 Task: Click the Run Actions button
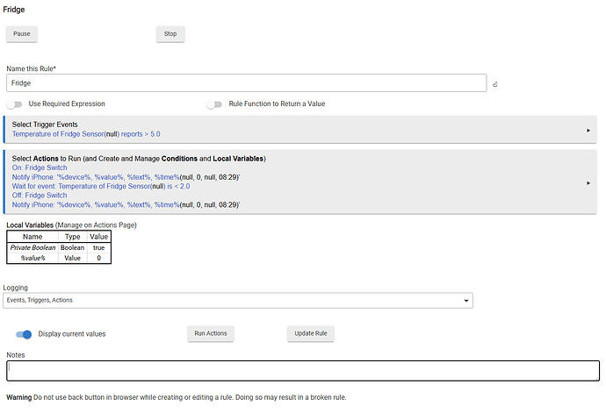pyautogui.click(x=211, y=334)
